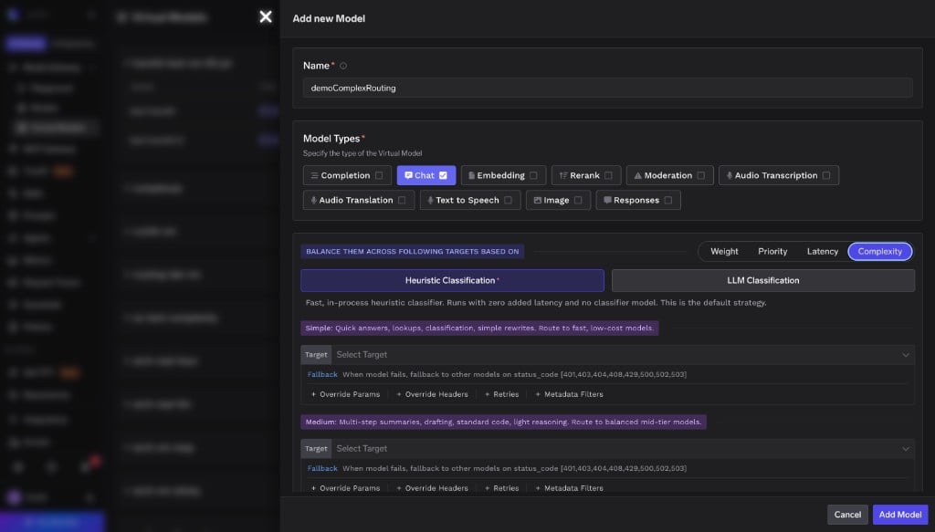Choose Heuristic Classification strategy
Image resolution: width=935 pixels, height=532 pixels.
[452, 280]
